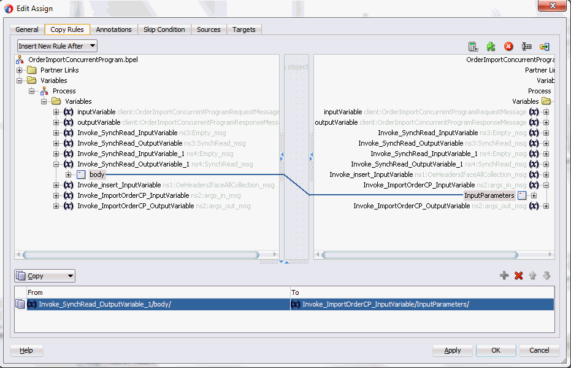The width and height of the screenshot is (571, 368).
Task: Select Invoke_SynchRead_OutputVariable in right tree
Action: 411,143
